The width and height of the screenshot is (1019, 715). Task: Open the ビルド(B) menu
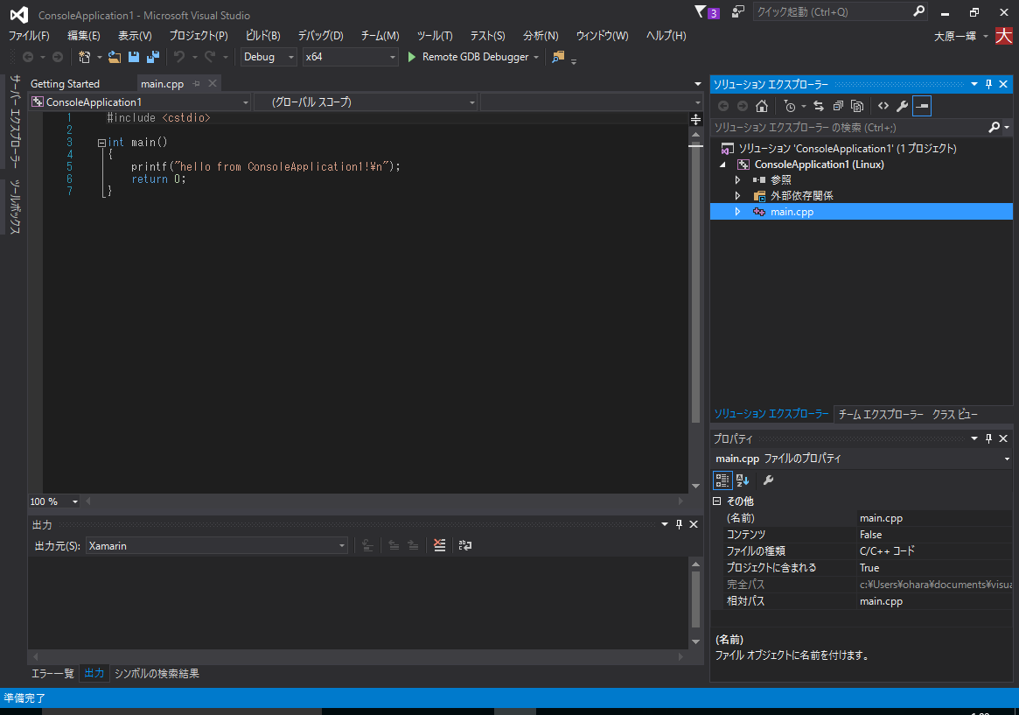coord(262,36)
